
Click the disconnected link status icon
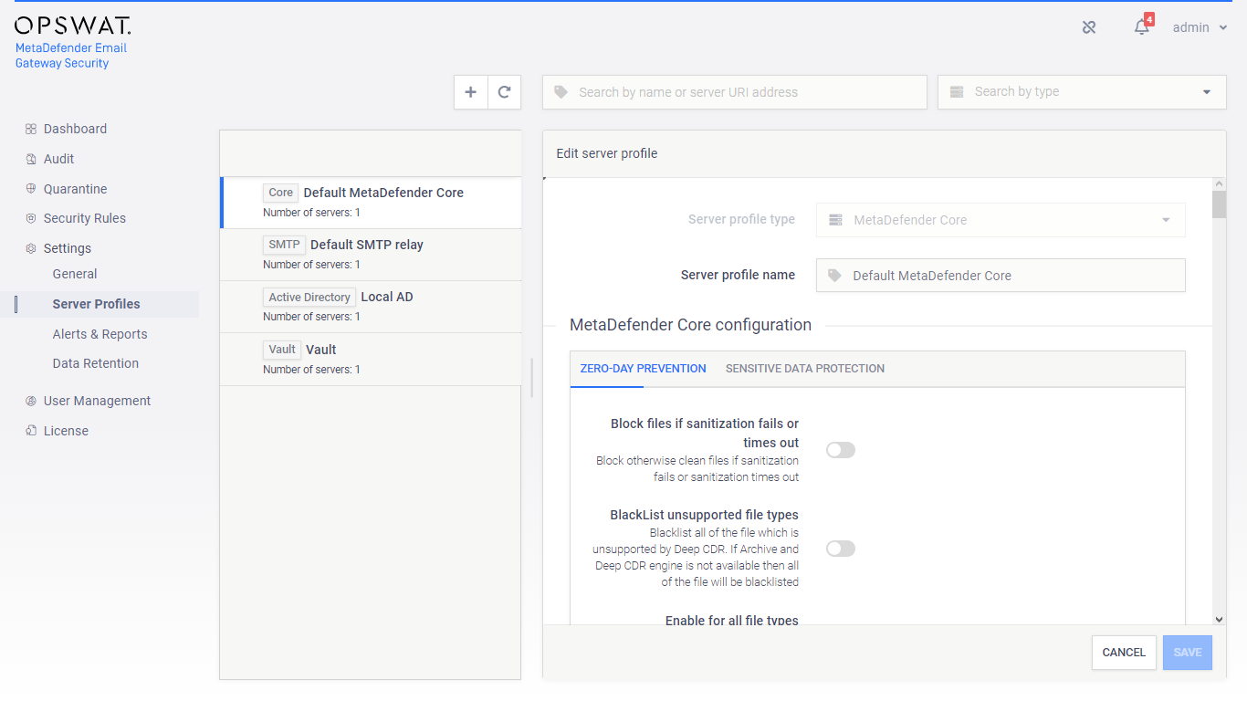[1089, 27]
